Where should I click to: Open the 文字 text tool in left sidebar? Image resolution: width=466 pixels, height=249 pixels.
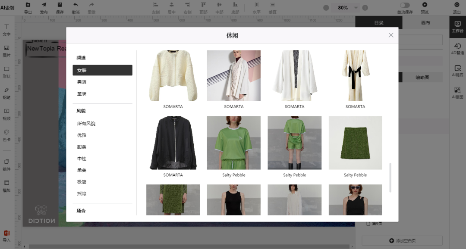(6, 30)
